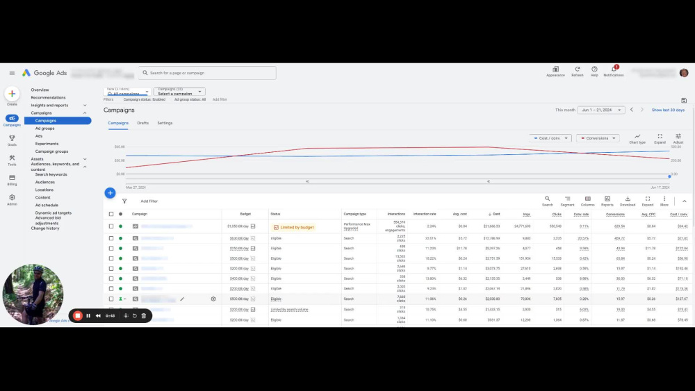Viewport: 695px width, 391px height.
Task: Open the All campaigns view dropdown
Action: (127, 92)
